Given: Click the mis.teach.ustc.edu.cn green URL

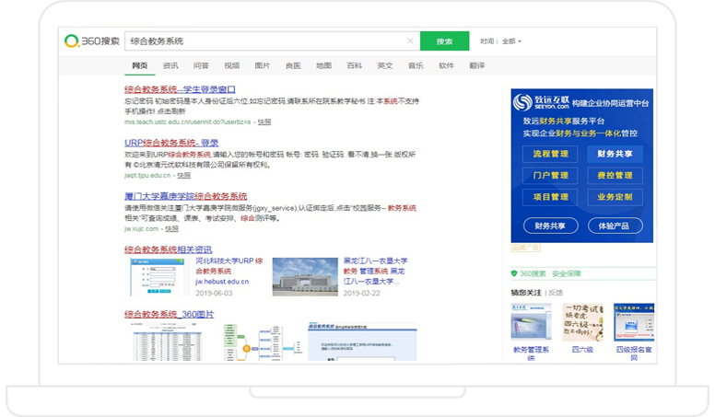Looking at the screenshot, I should 187,122.
